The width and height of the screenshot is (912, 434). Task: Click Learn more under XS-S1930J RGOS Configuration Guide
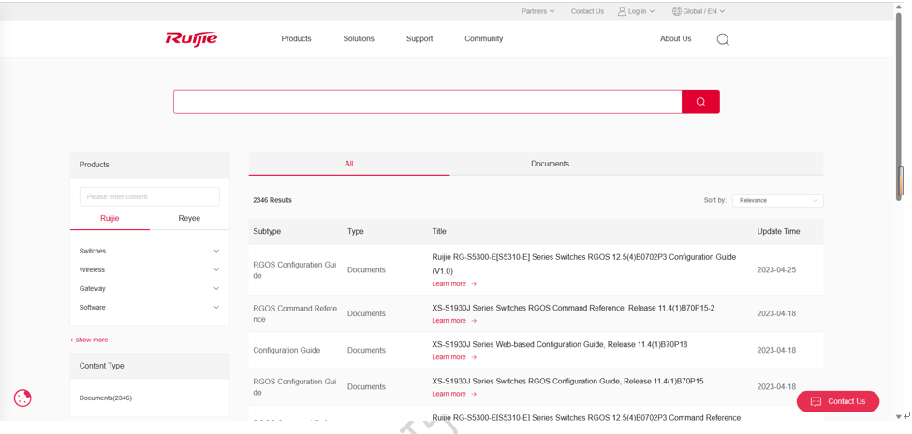tap(454, 394)
